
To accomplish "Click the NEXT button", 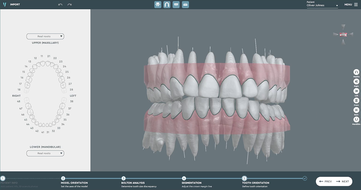I will click(343, 181).
